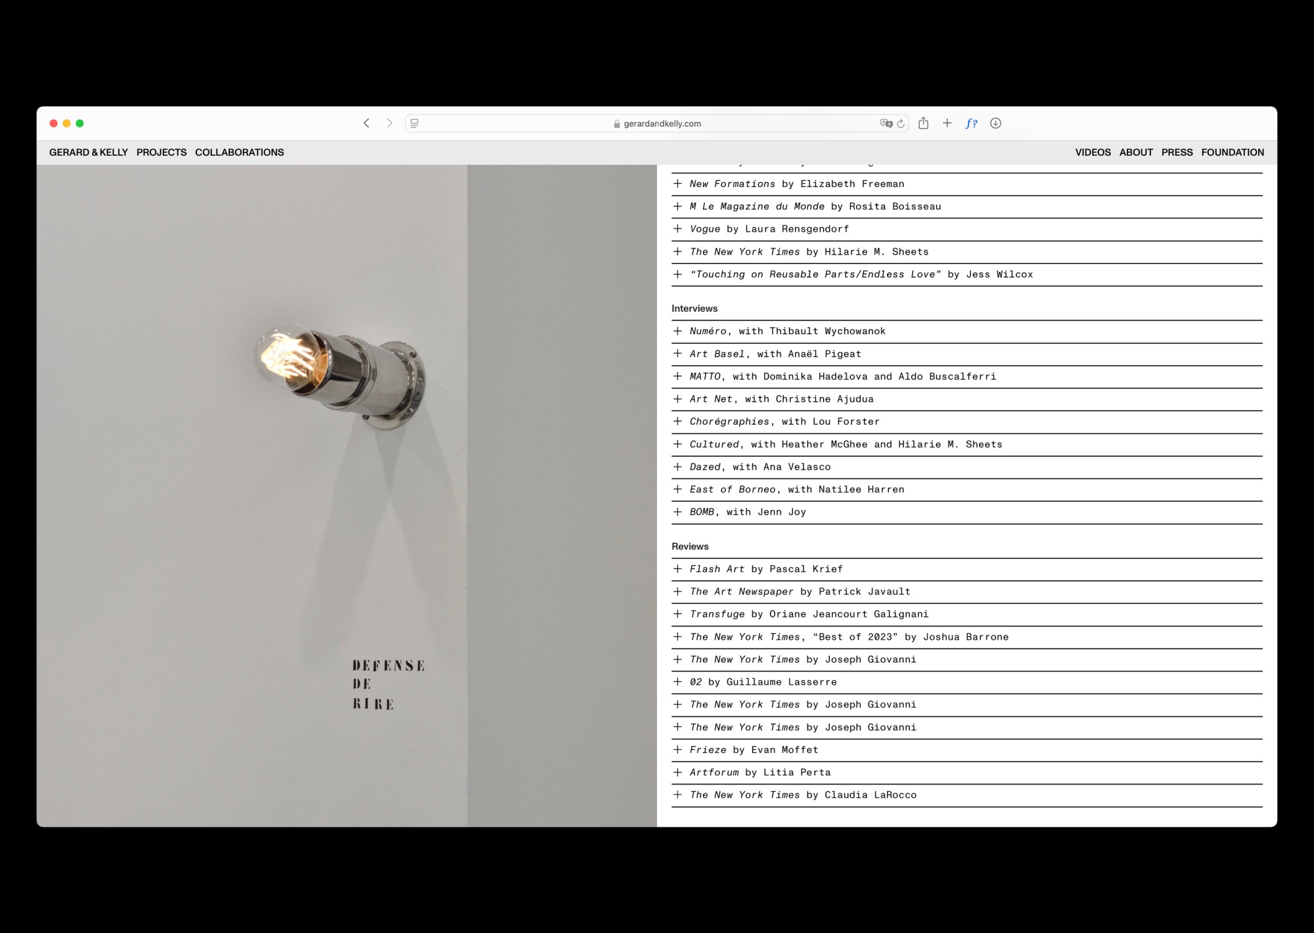Reload the page with refresh icon
Viewport: 1314px width, 933px height.
click(901, 123)
